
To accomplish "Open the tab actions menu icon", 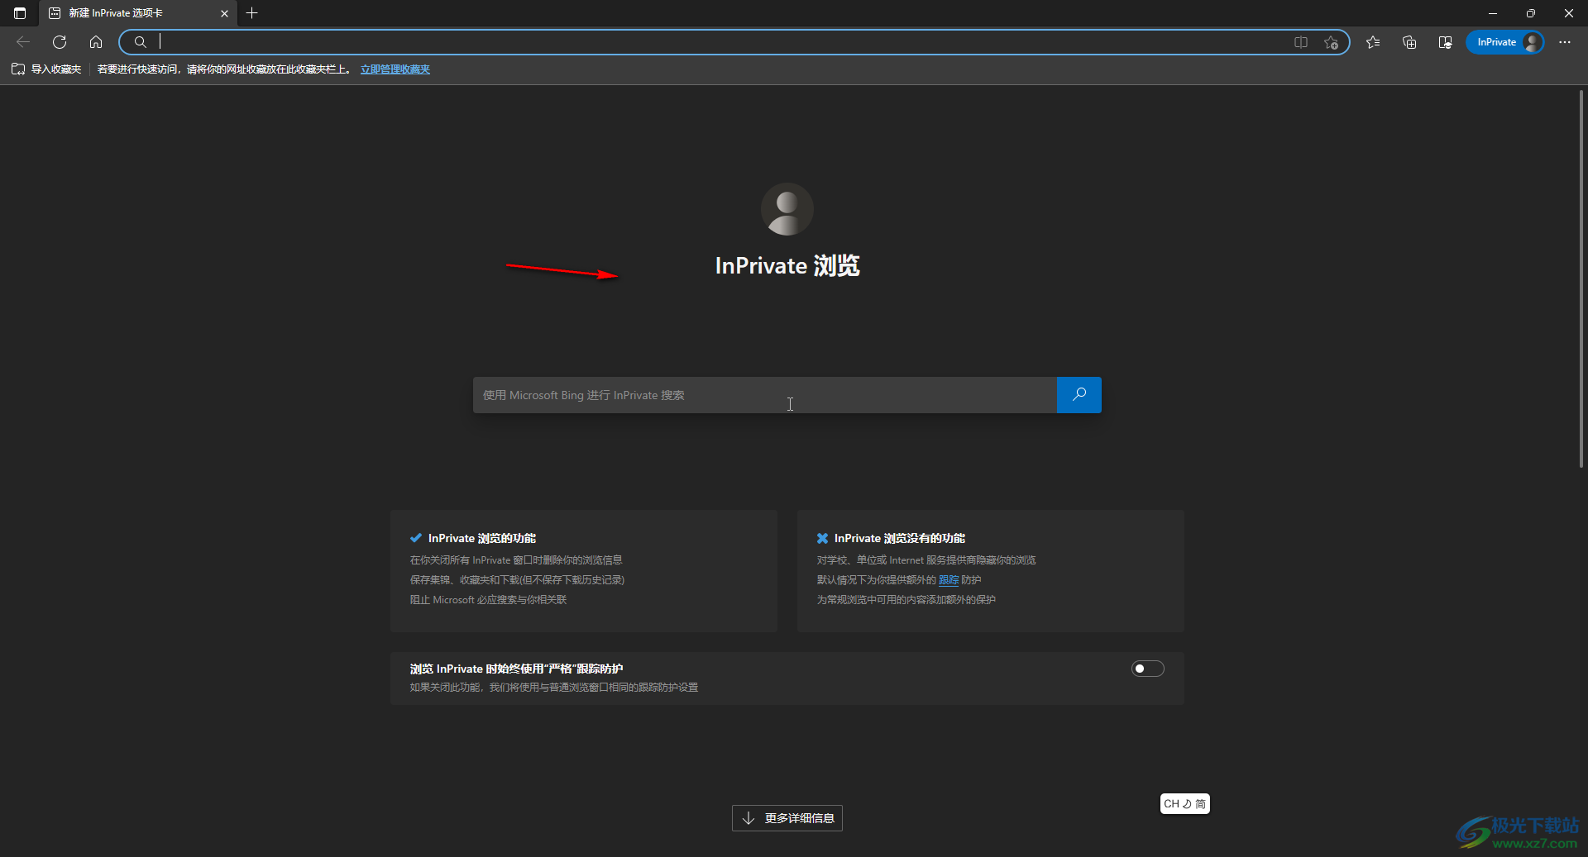I will pyautogui.click(x=20, y=13).
